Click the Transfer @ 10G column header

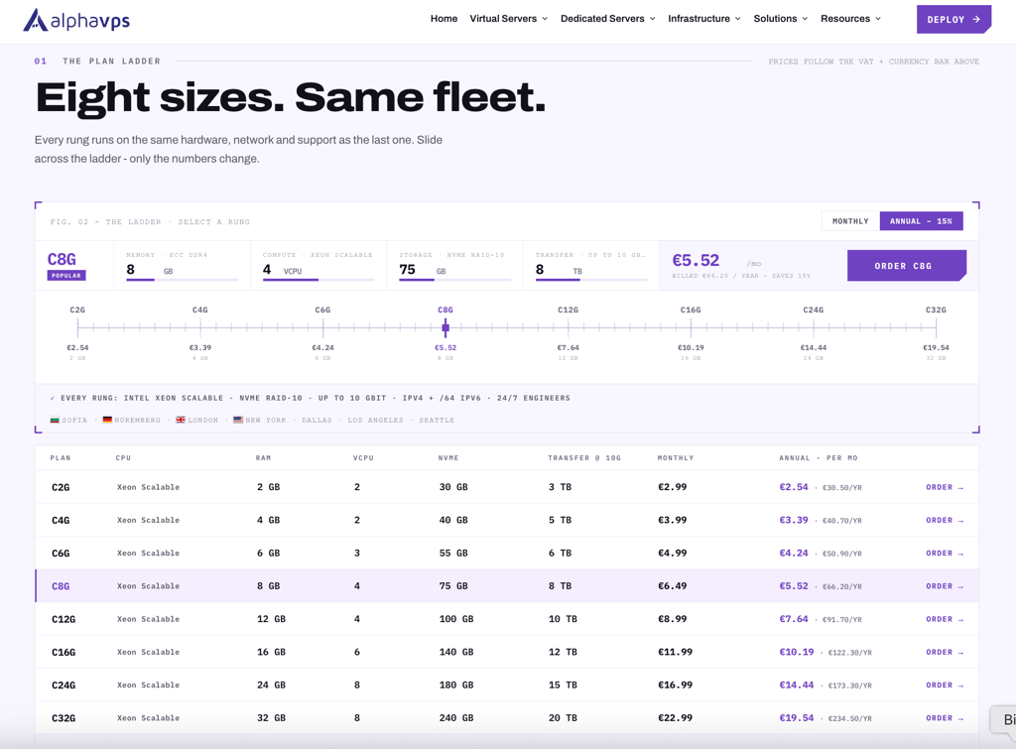pyautogui.click(x=584, y=458)
